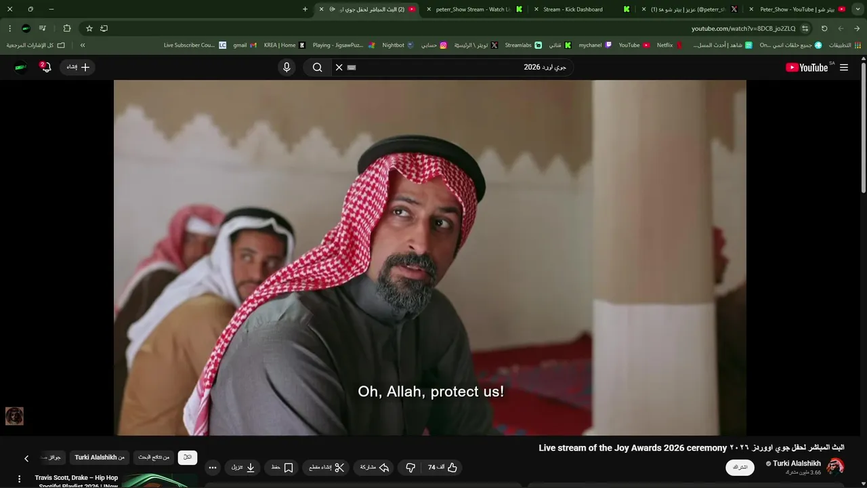Screen dimensions: 867x488
Task: Click the small avatar overlay at page left
Action: (x=14, y=416)
